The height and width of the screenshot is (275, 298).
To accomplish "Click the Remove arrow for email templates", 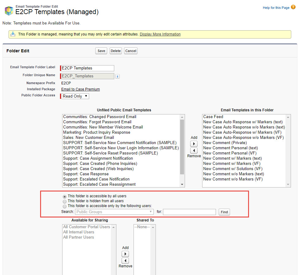I will coord(194,151).
